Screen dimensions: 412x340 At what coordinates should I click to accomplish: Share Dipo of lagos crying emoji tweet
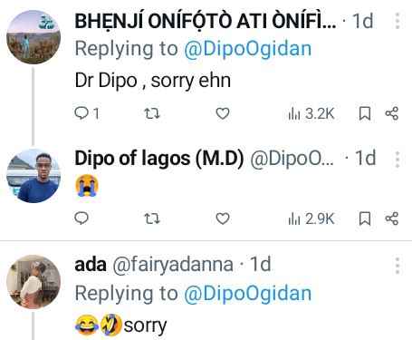point(392,219)
